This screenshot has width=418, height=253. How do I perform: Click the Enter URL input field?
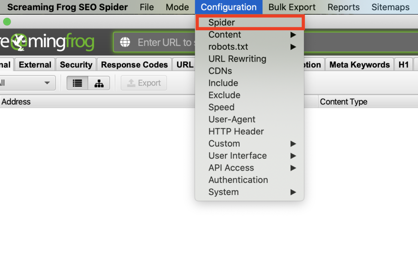(164, 42)
